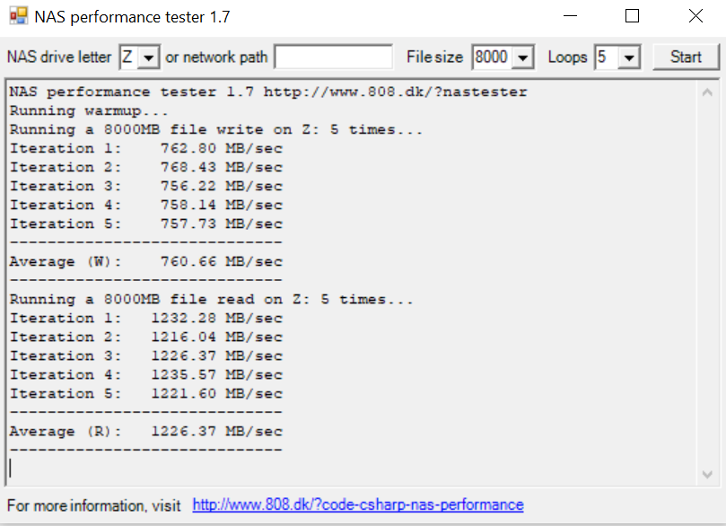Click the 'Average (W): 760.66 MB/sec' line

tap(146, 262)
